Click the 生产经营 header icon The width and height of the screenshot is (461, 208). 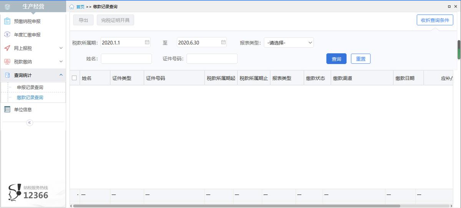7,7
